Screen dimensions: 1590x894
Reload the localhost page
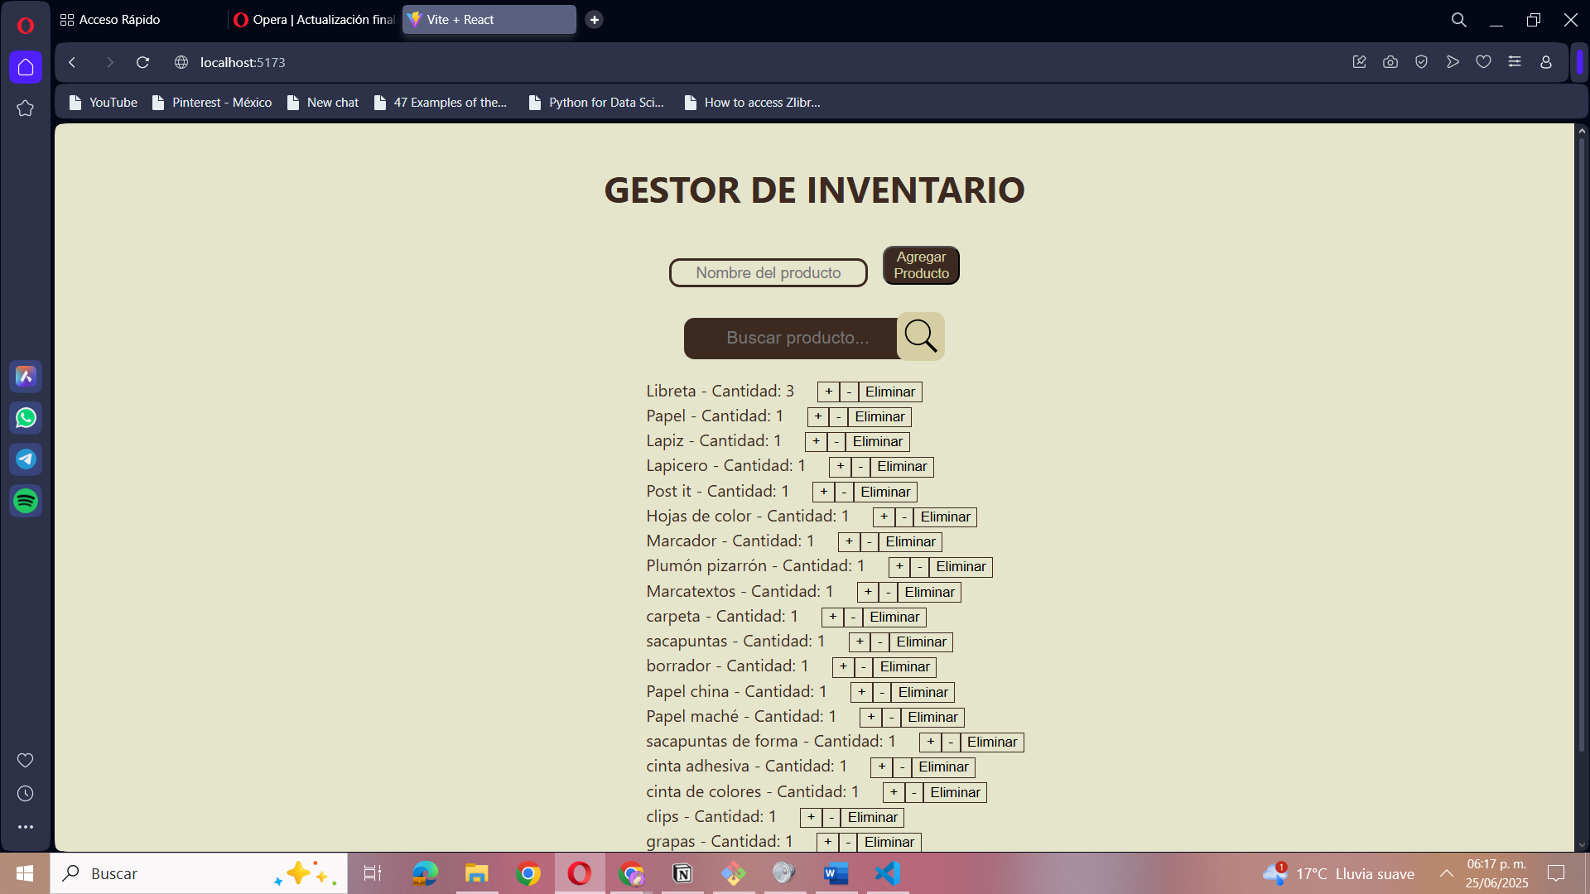click(x=142, y=62)
